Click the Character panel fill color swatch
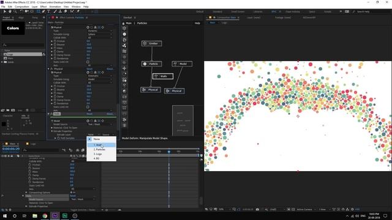This screenshot has height=220, width=392. point(4,124)
